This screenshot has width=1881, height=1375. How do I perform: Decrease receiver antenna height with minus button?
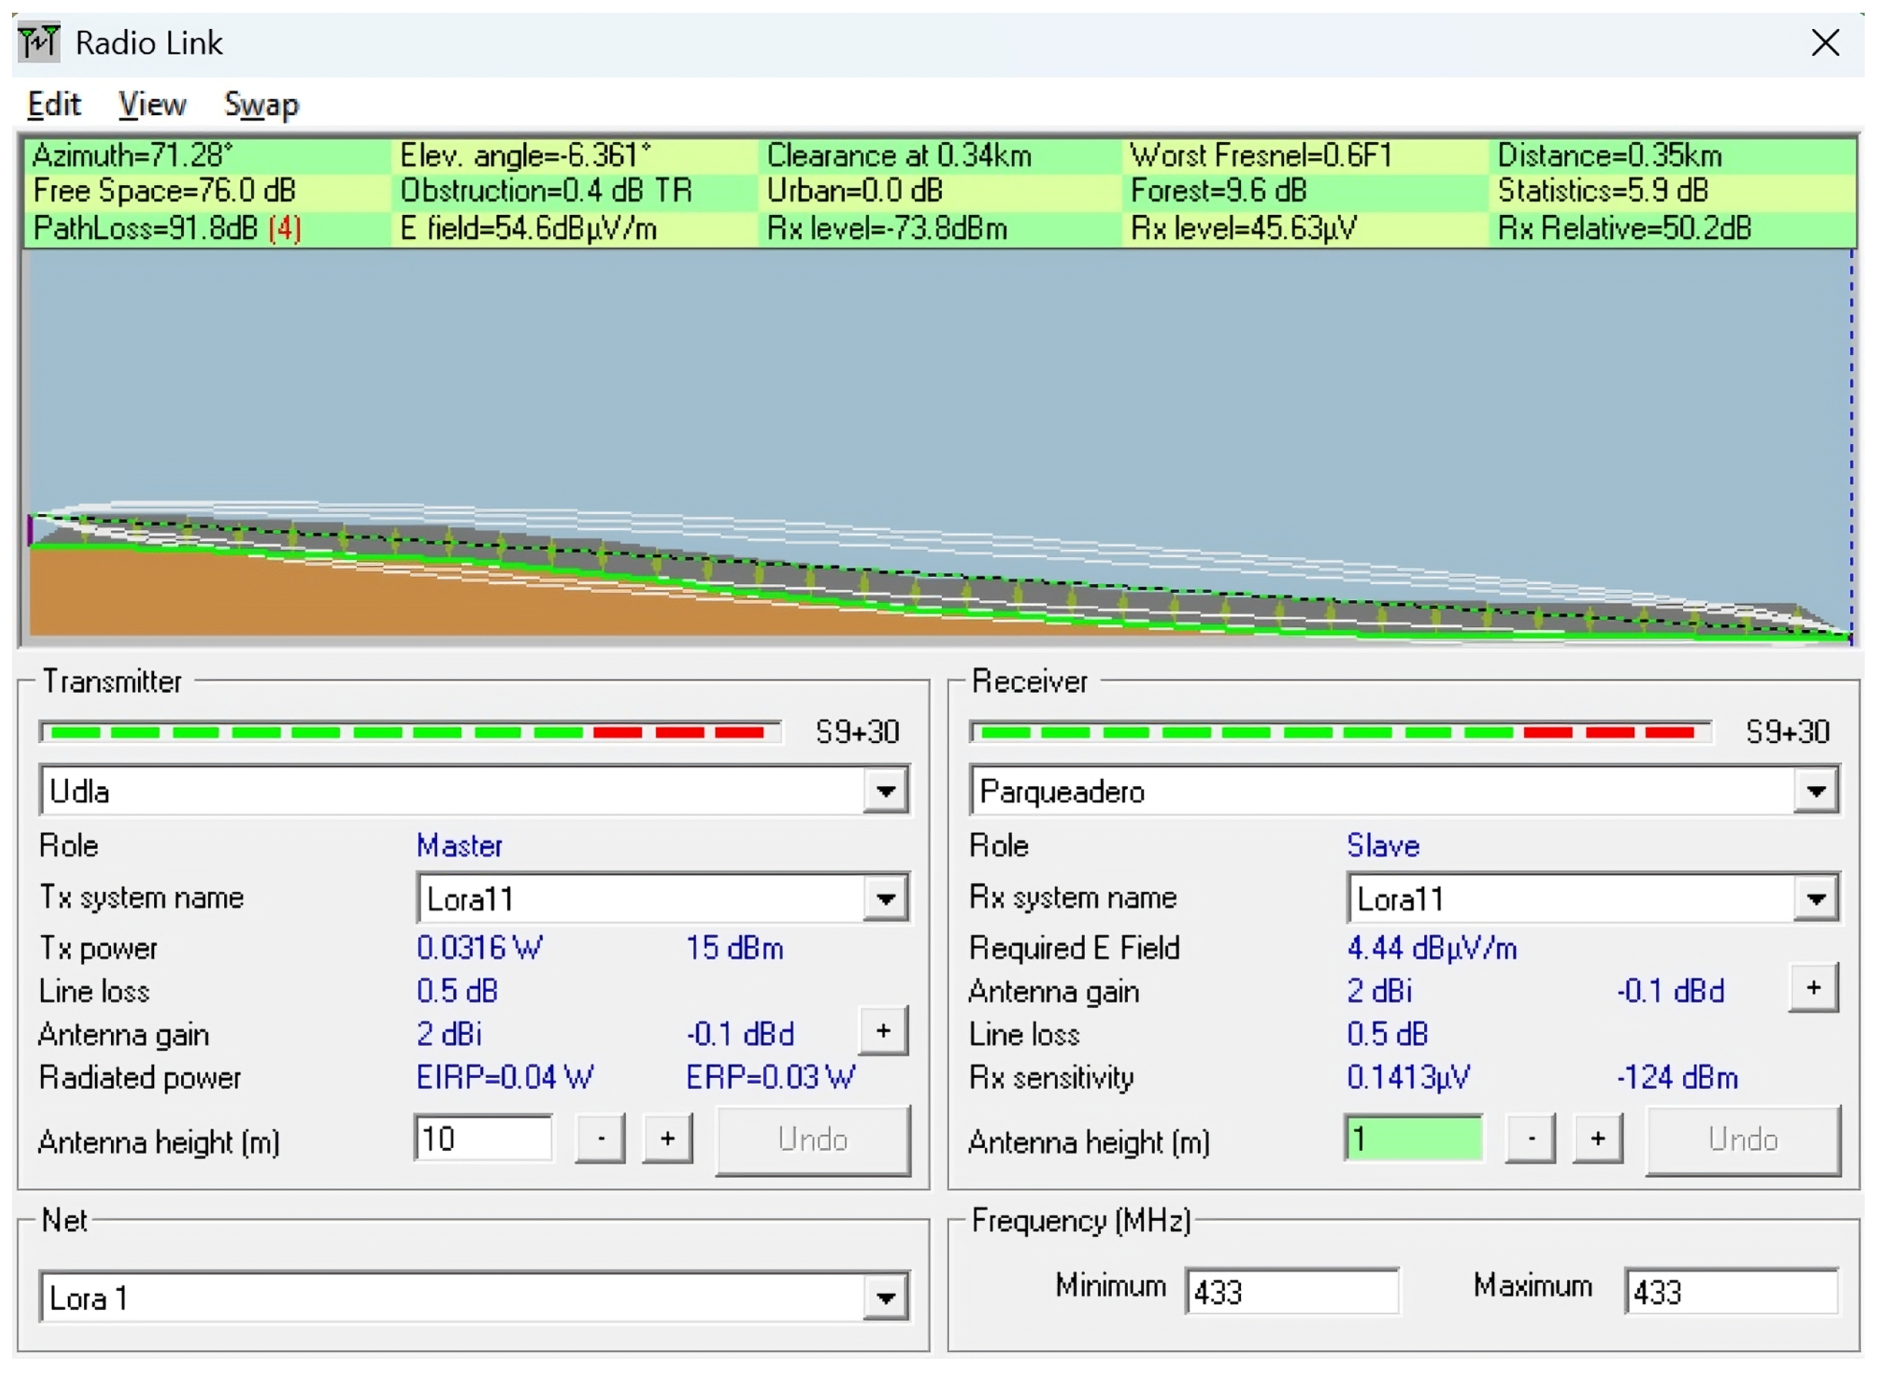[x=1530, y=1137]
